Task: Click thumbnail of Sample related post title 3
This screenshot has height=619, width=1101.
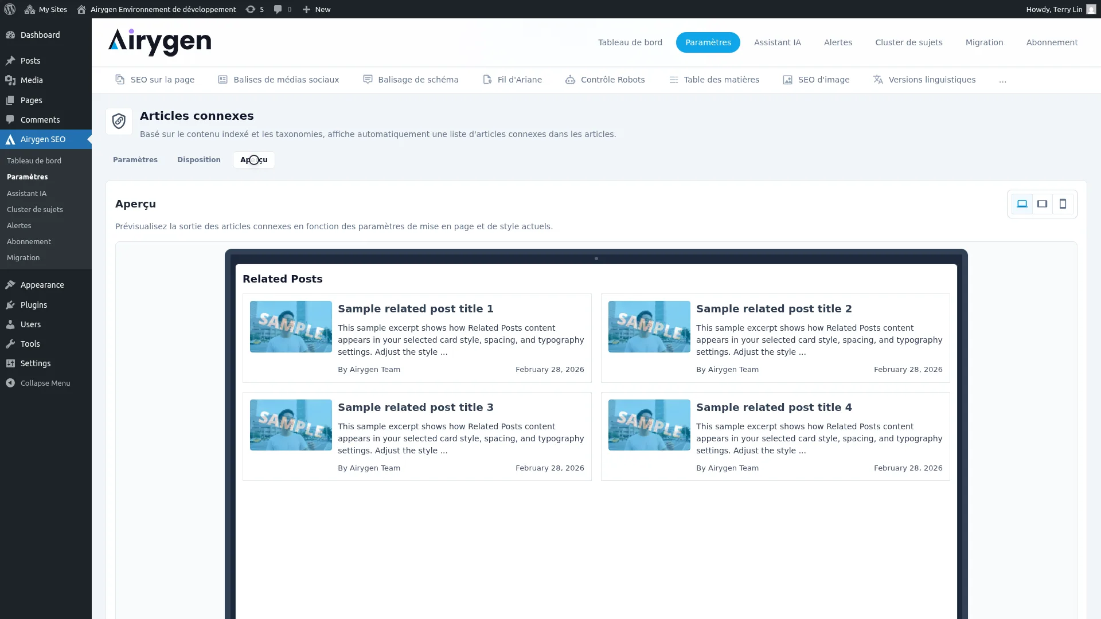Action: pyautogui.click(x=291, y=425)
